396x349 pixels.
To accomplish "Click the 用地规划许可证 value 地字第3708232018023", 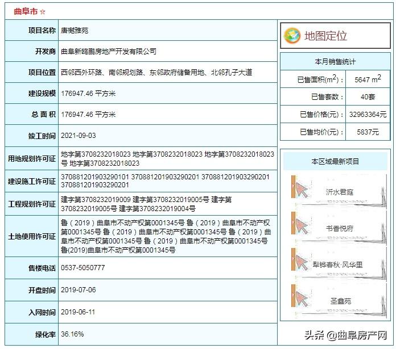I will 96,154.
